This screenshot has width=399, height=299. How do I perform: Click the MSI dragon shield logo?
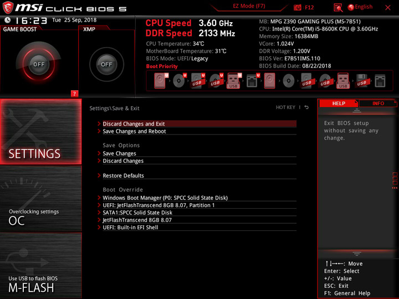pyautogui.click(x=8, y=8)
